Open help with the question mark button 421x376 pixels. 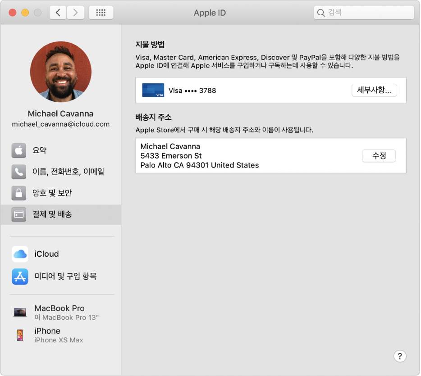[400, 357]
